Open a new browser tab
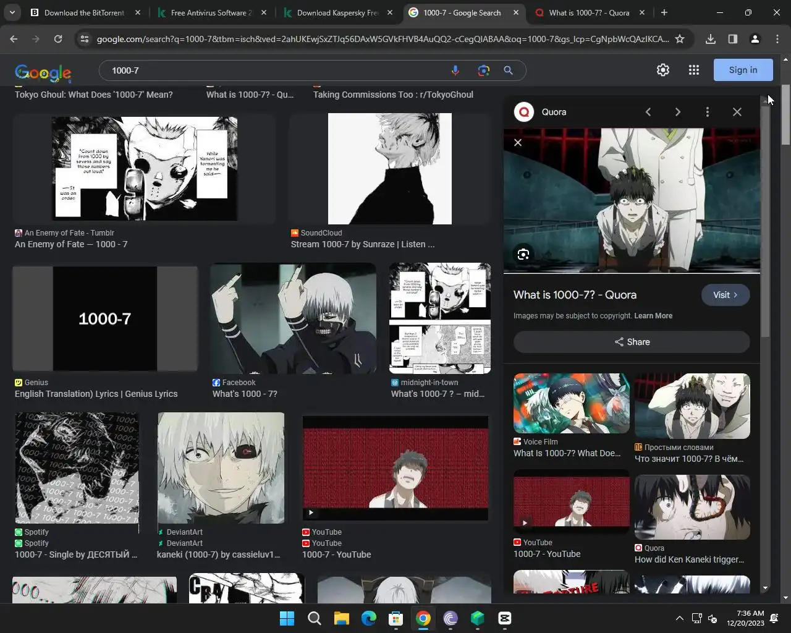This screenshot has height=633, width=791. (x=664, y=12)
